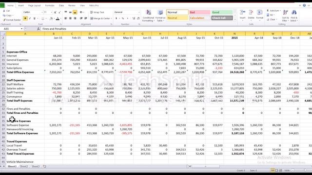
Task: Click the Accounting Number Format dollar icon
Action: [116, 18]
